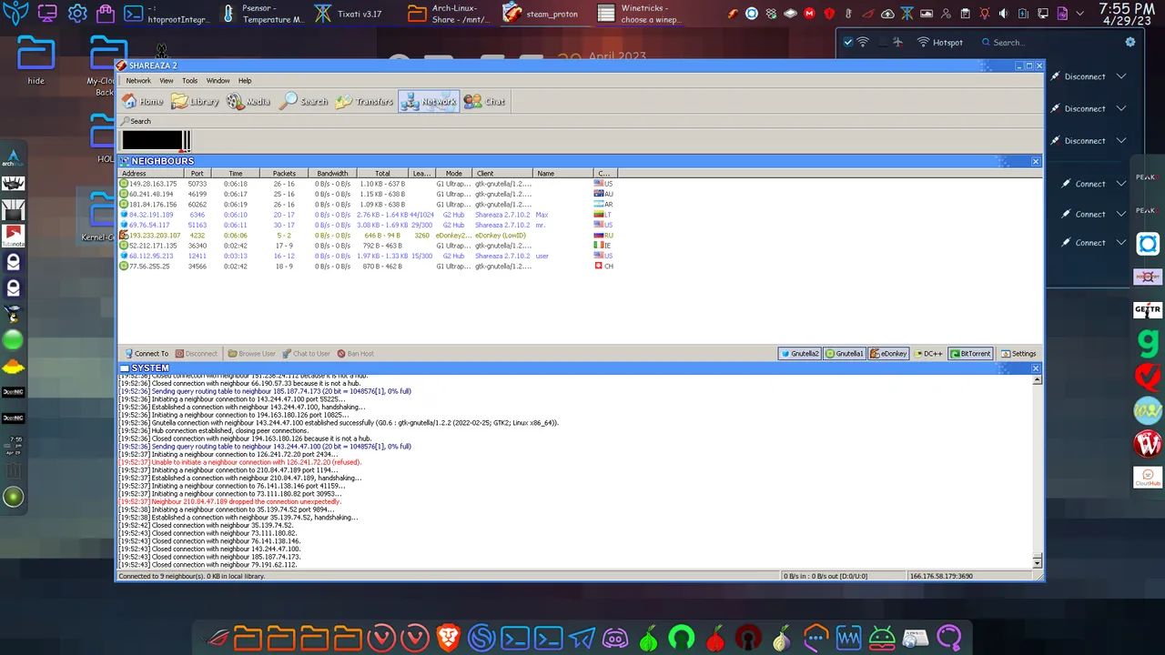Viewport: 1165px width, 655px height.
Task: Toggle the Gnutella1 network
Action: pyautogui.click(x=845, y=354)
